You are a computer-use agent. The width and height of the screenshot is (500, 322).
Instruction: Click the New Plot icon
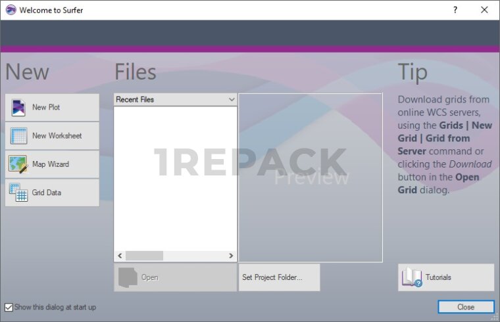pyautogui.click(x=18, y=108)
